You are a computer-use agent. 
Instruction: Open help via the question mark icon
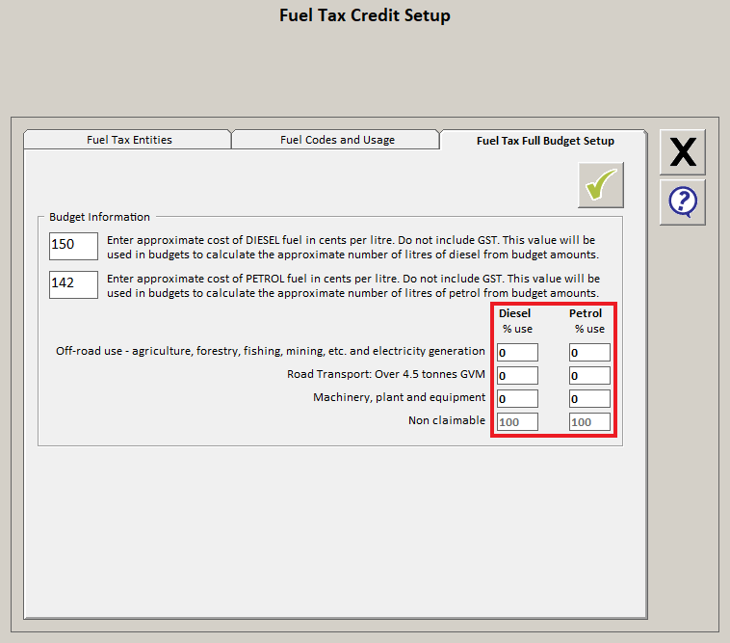[x=683, y=202]
